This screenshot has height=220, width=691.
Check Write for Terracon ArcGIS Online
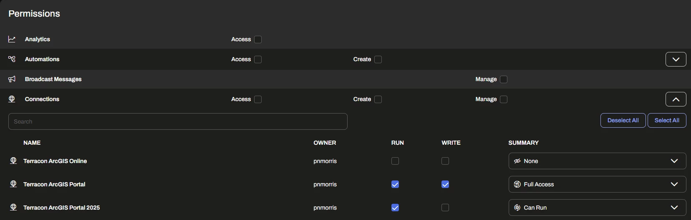445,161
